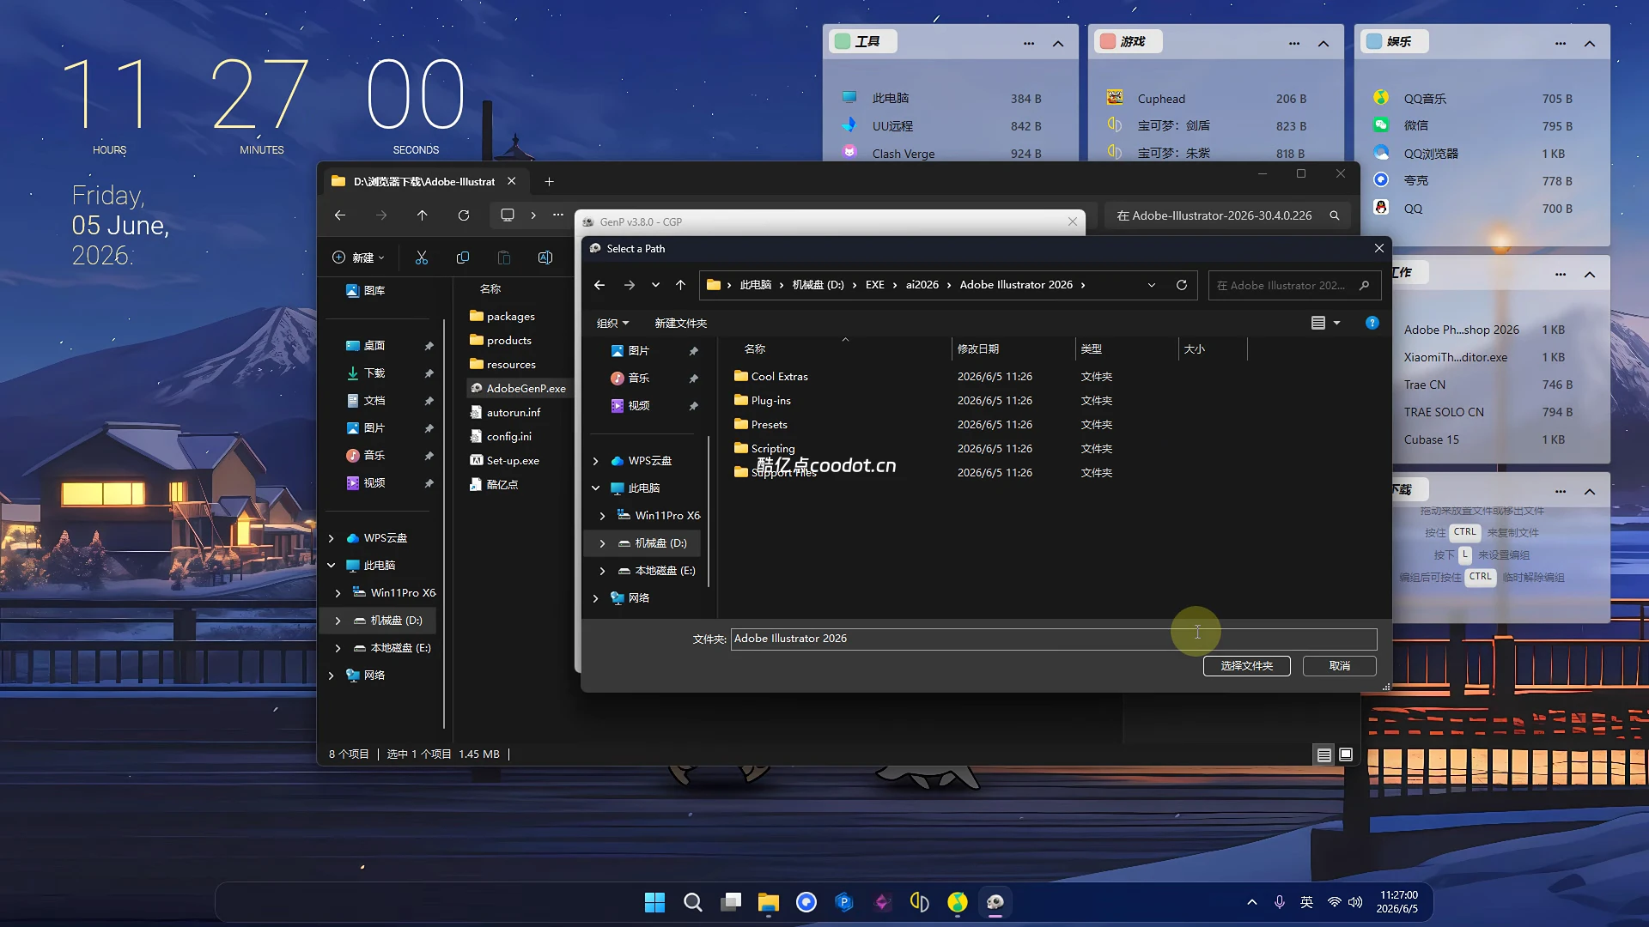This screenshot has height=927, width=1649.
Task: Cancel the dialog with 取消
Action: point(1339,666)
